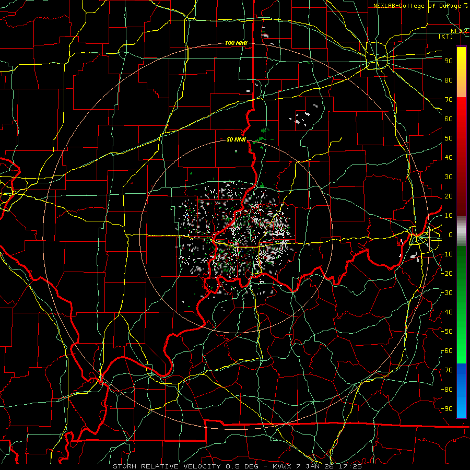Viewport: 470px width, 470px height.
Task: Select the positive 10 scale value
Action: click(x=449, y=216)
